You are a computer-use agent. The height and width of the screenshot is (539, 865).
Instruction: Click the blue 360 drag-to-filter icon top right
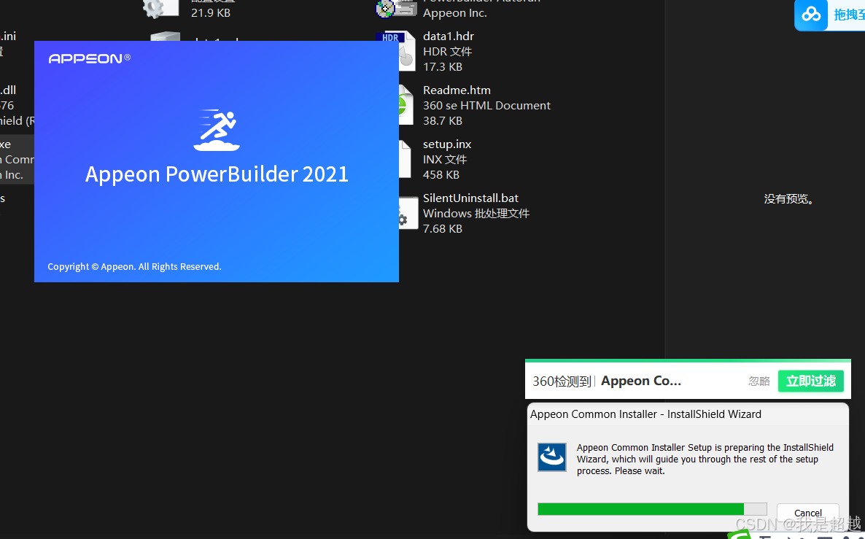point(811,15)
